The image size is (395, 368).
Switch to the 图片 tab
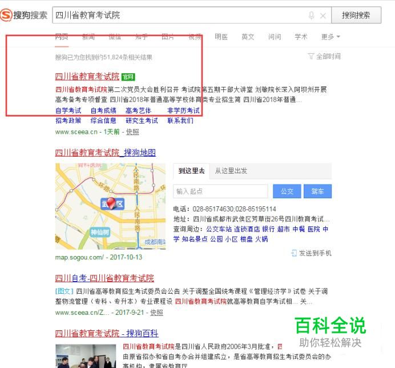click(168, 37)
